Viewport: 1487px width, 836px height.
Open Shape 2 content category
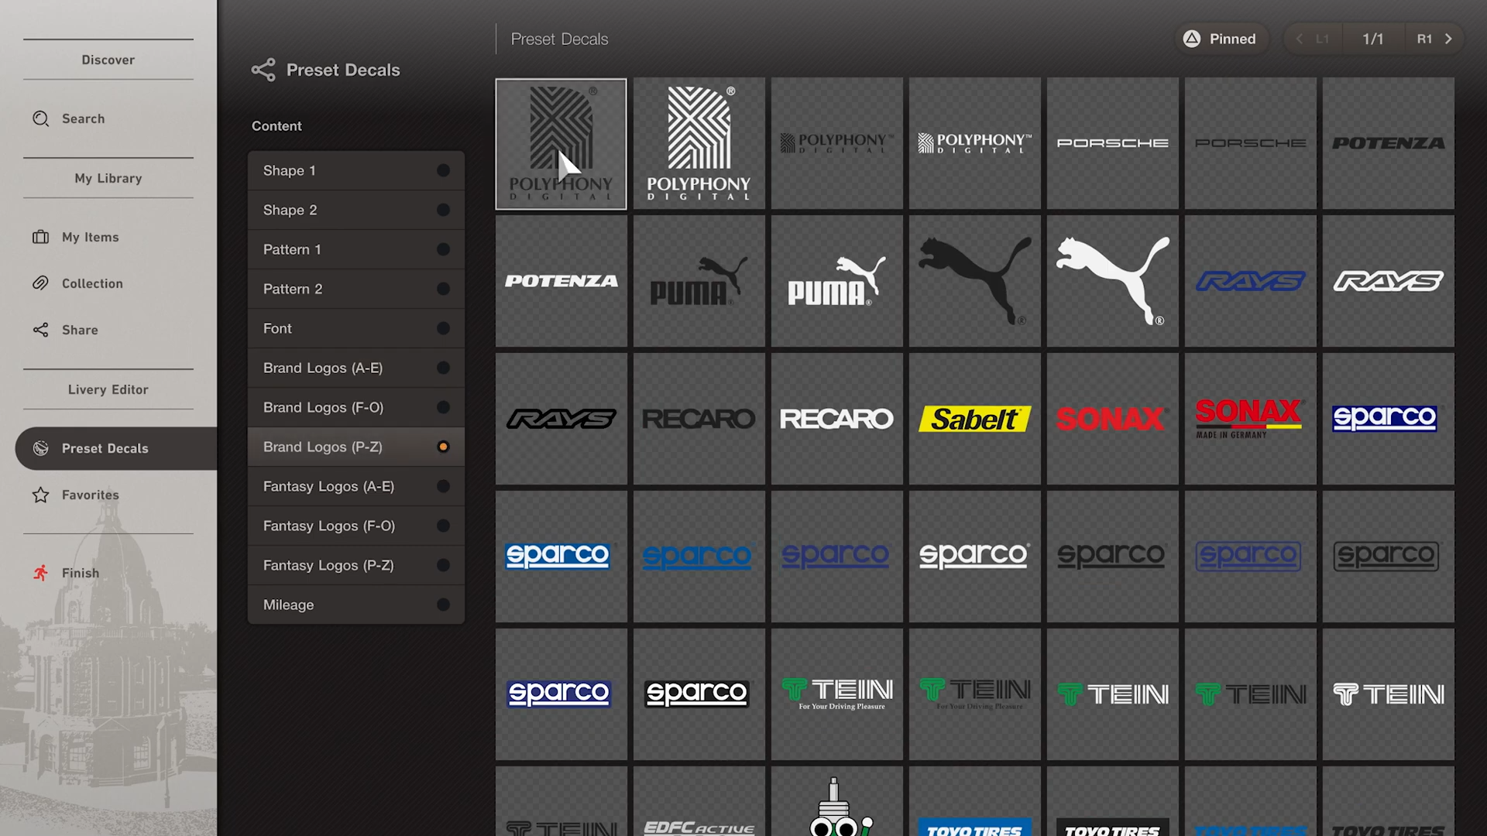(356, 210)
